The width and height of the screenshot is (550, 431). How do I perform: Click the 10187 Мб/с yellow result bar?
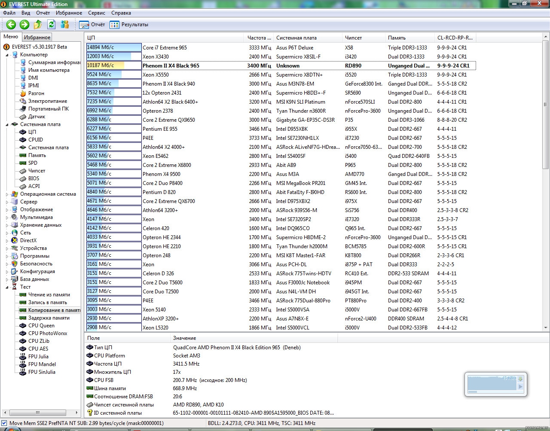coord(114,66)
